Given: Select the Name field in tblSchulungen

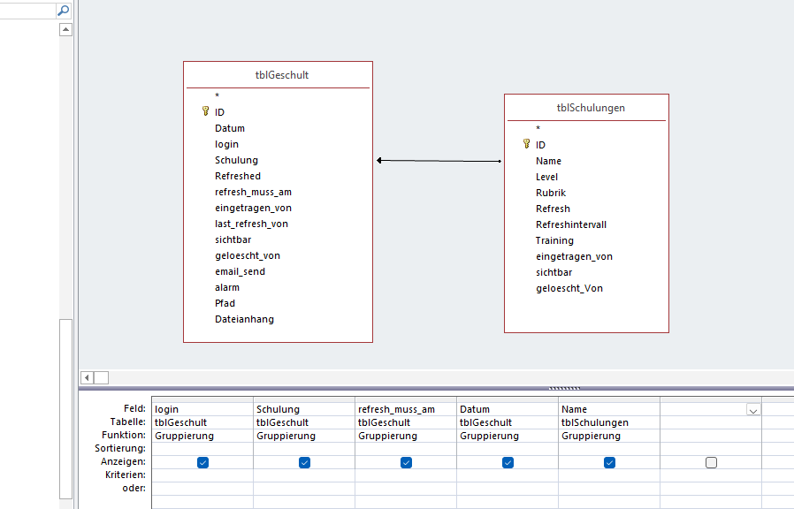Looking at the screenshot, I should [x=548, y=161].
